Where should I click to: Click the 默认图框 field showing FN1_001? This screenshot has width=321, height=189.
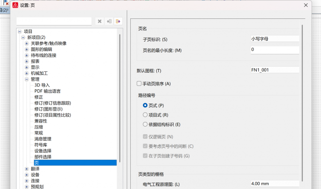275,70
